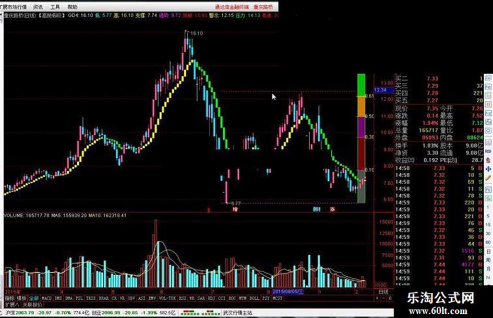
Task: Show the RSI indicator tab
Action: coord(183,298)
